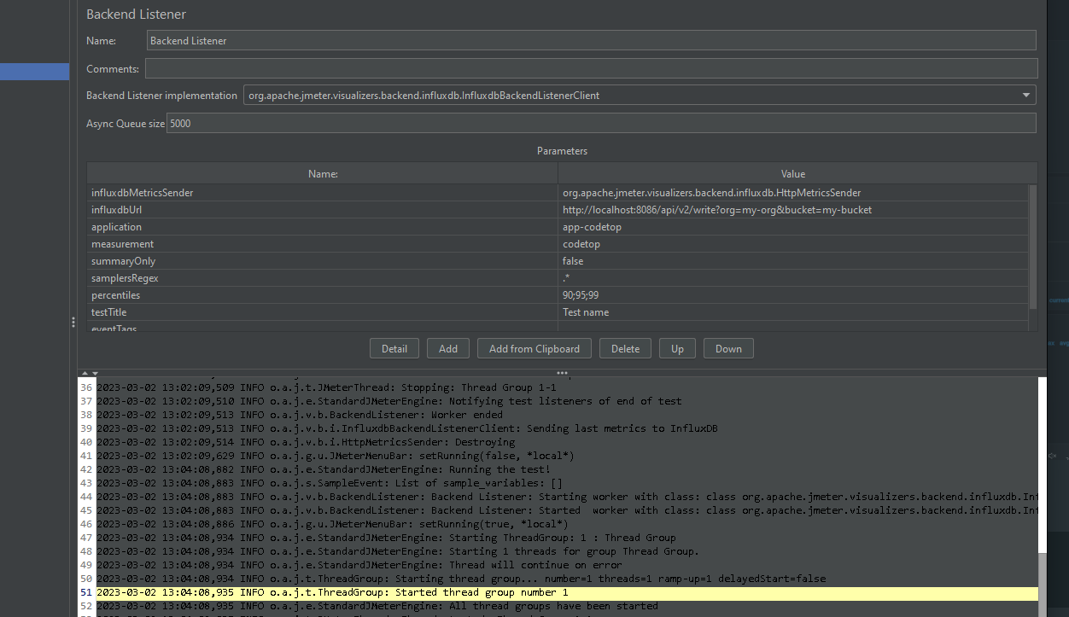Click the app-codetop value cell
Screen dimensions: 1069x617
click(793, 227)
